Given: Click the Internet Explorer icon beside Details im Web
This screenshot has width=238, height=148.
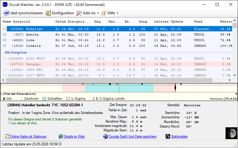Looking at the screenshot, I should pyautogui.click(x=61, y=136).
